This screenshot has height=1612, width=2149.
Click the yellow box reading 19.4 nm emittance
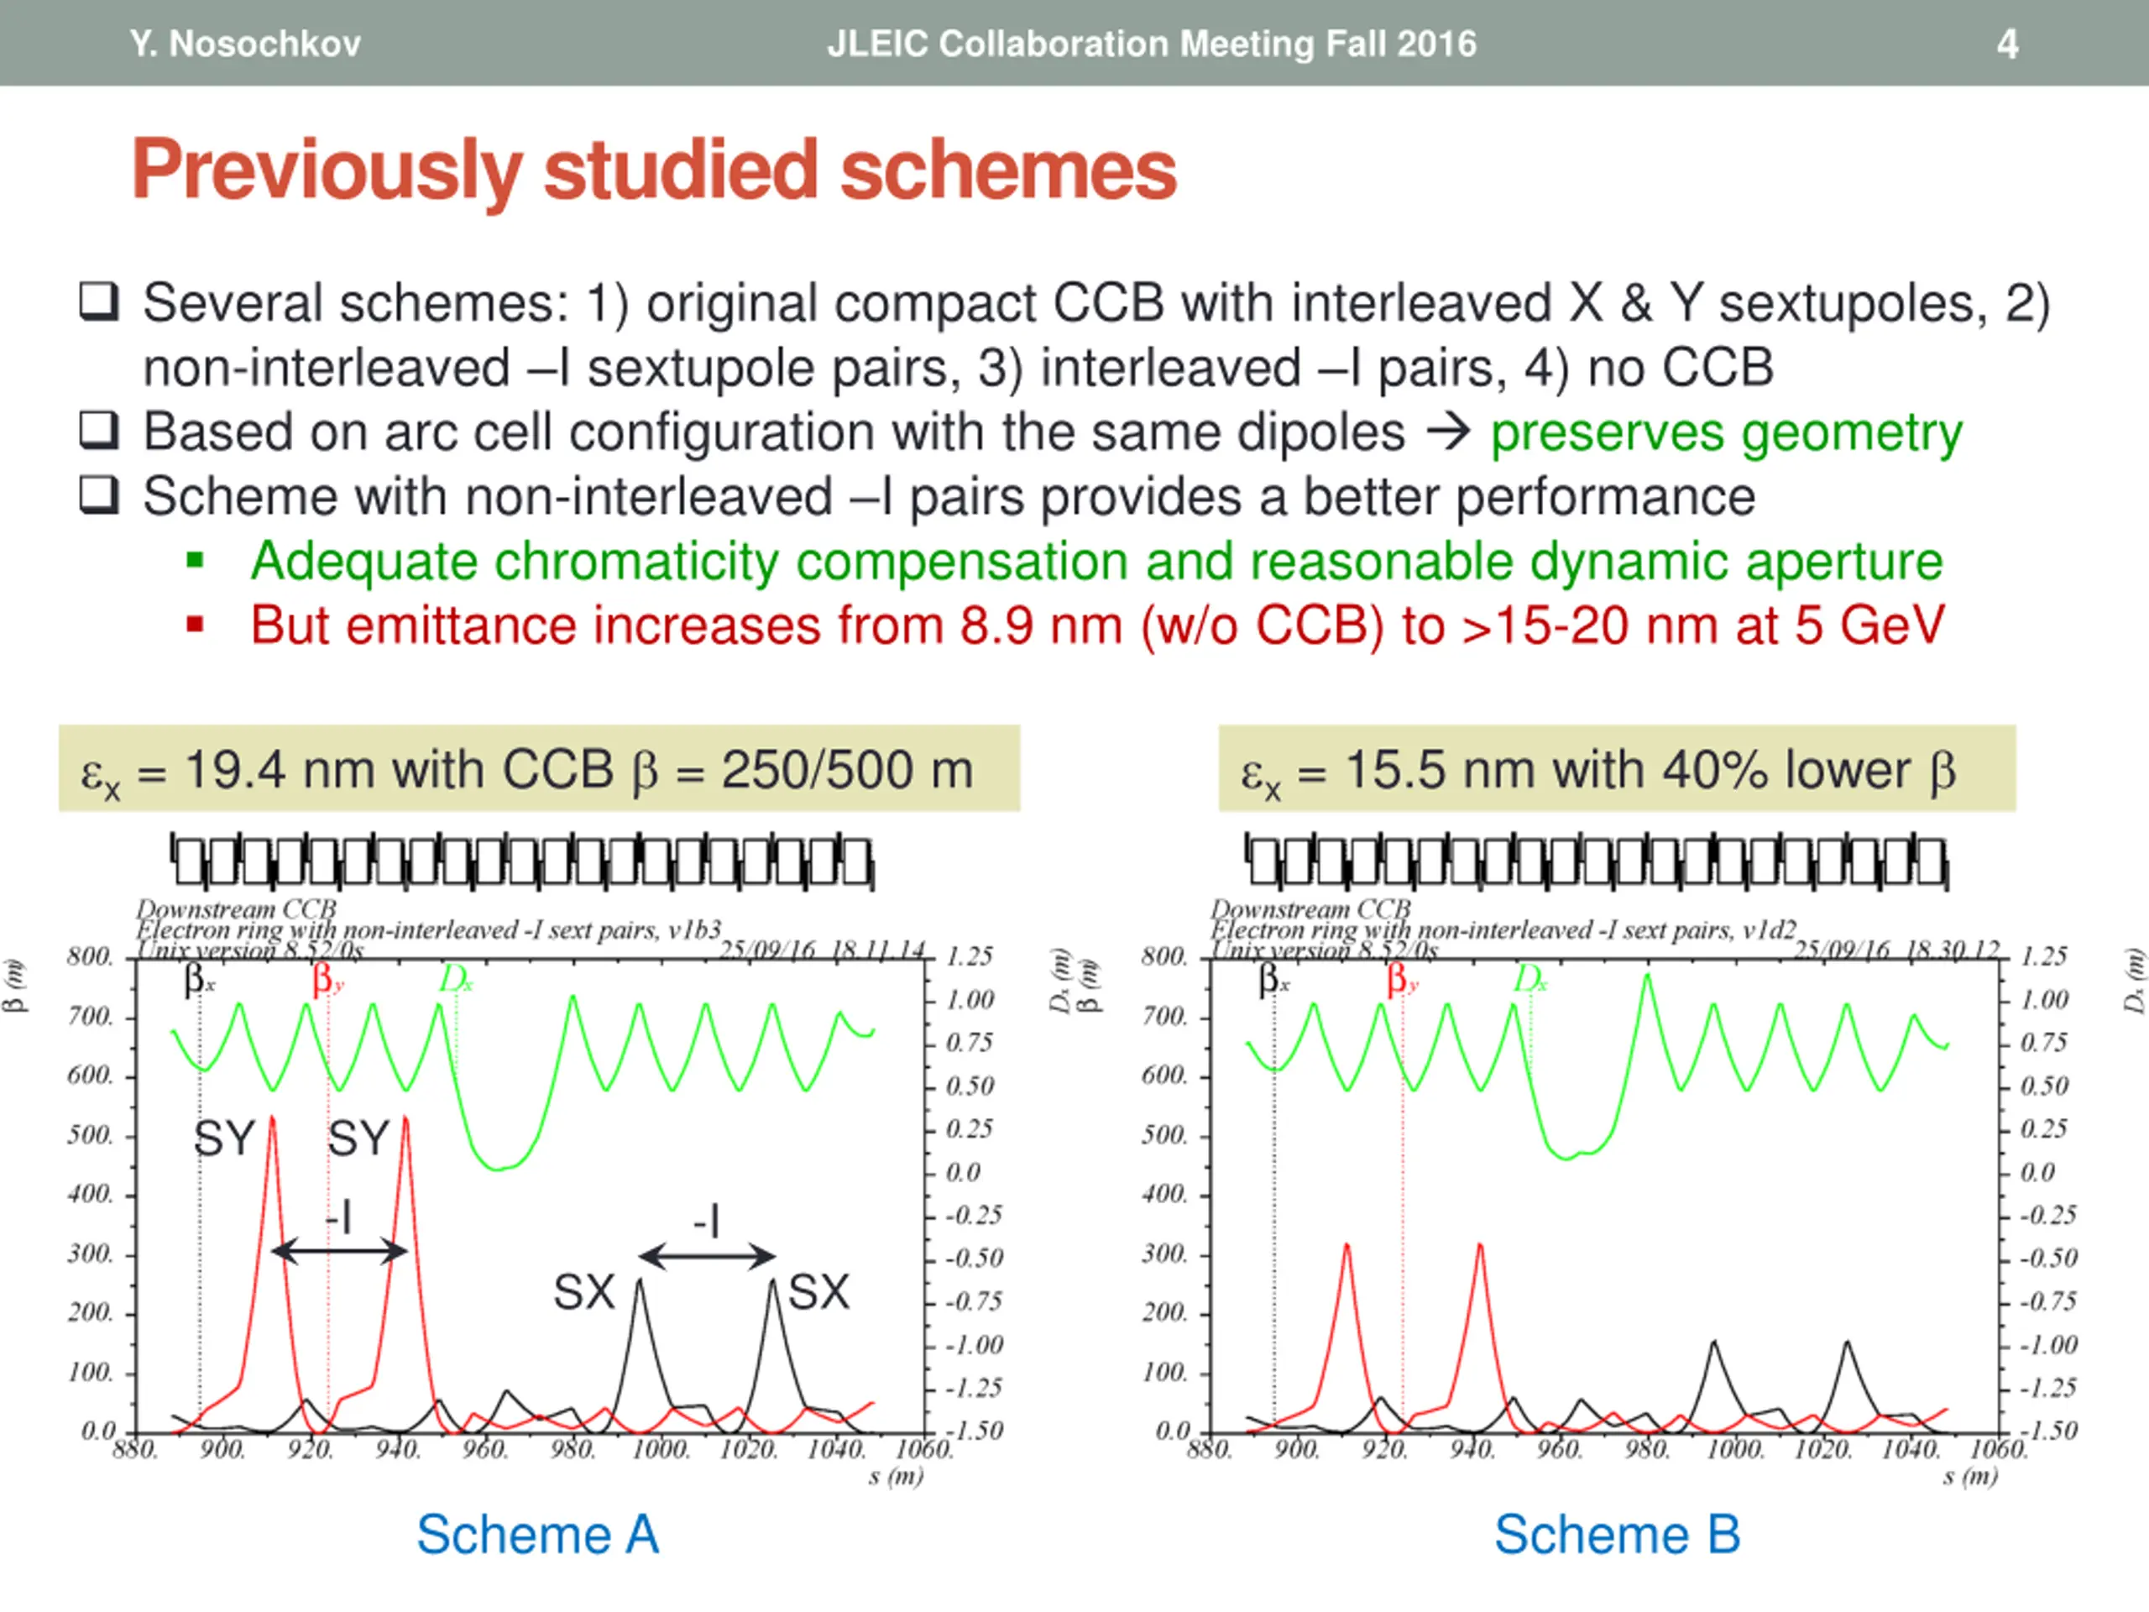pyautogui.click(x=539, y=768)
